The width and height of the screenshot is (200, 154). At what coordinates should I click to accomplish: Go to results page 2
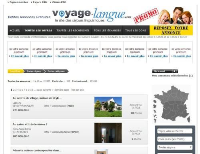pos(14,90)
